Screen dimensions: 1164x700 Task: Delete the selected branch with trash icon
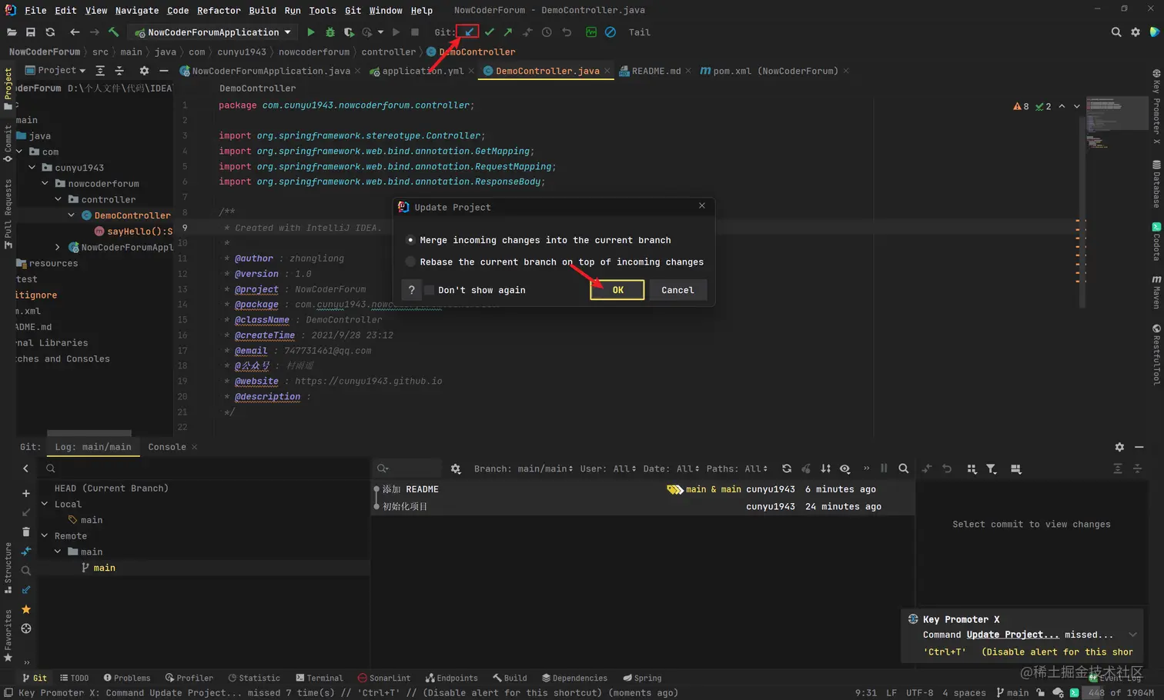(x=26, y=532)
